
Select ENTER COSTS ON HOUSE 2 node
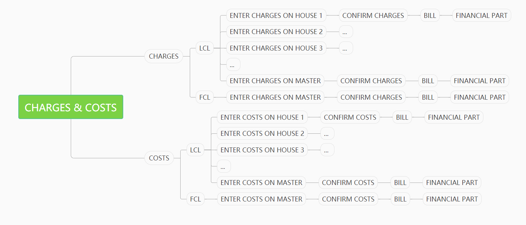tap(262, 133)
